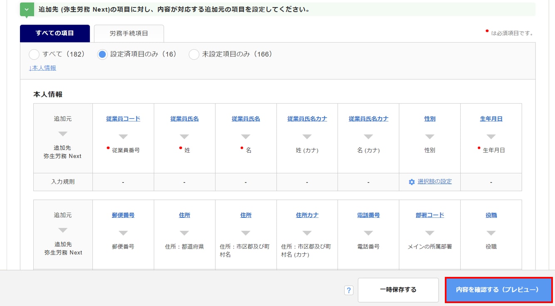The height and width of the screenshot is (306, 555).
Task: Open the 選択肢の設定 link
Action: tap(434, 182)
